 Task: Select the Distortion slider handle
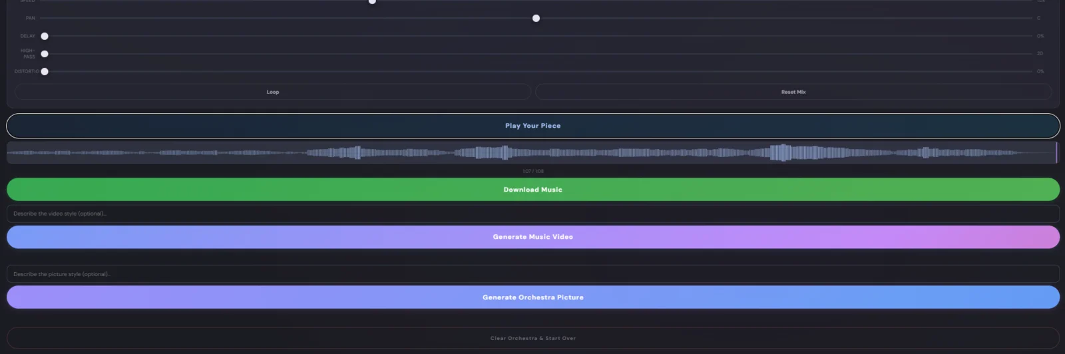tap(45, 71)
